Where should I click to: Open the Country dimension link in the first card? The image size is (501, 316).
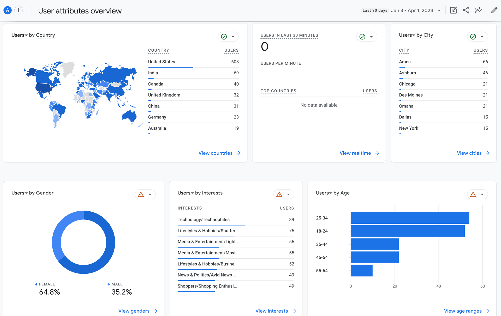click(x=45, y=35)
